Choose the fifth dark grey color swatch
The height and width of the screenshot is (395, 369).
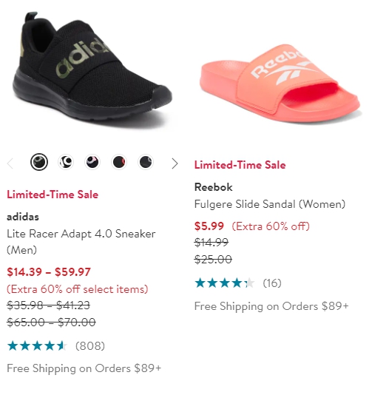(146, 162)
